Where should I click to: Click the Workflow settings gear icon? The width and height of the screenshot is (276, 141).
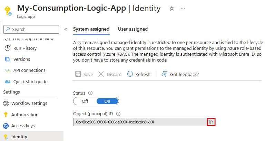pos(6,104)
